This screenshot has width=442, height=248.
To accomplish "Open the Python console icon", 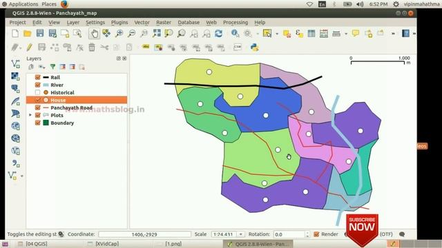I will click(x=255, y=48).
